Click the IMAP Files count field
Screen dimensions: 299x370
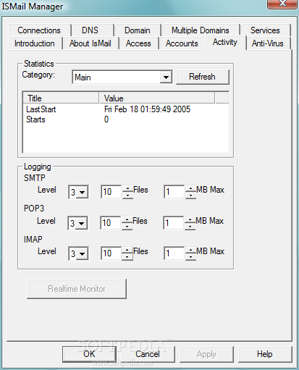pyautogui.click(x=111, y=253)
